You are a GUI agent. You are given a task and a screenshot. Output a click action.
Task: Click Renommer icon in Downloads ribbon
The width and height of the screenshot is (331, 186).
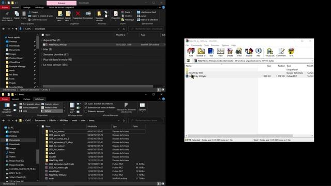tap(88, 15)
